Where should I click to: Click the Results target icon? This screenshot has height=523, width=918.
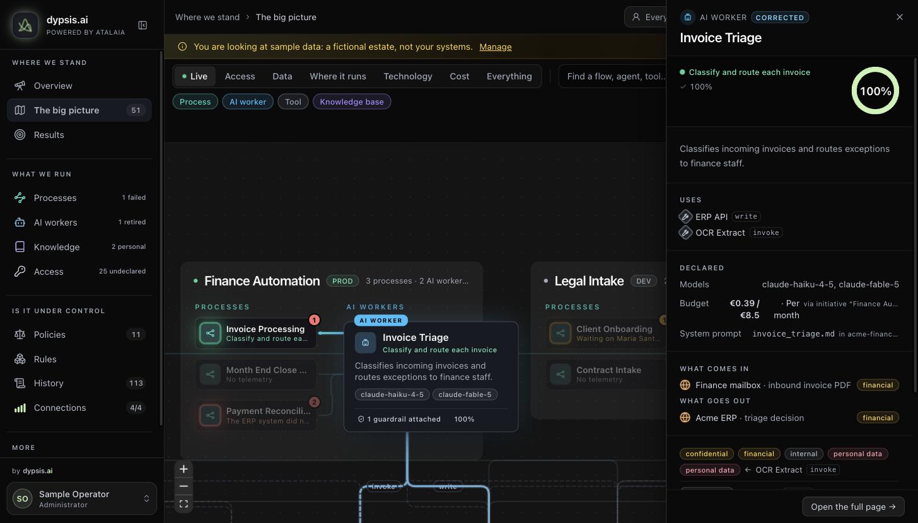20,135
